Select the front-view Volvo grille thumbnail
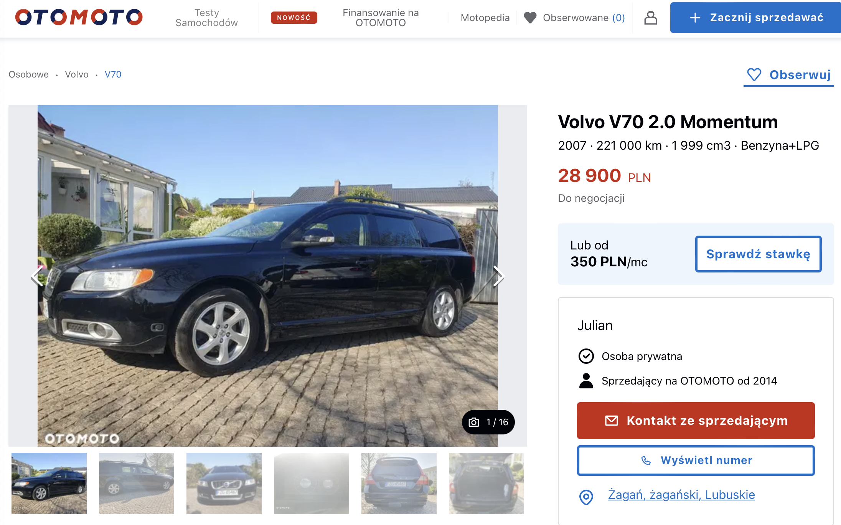Viewport: 841px width, 525px height. coord(224,484)
